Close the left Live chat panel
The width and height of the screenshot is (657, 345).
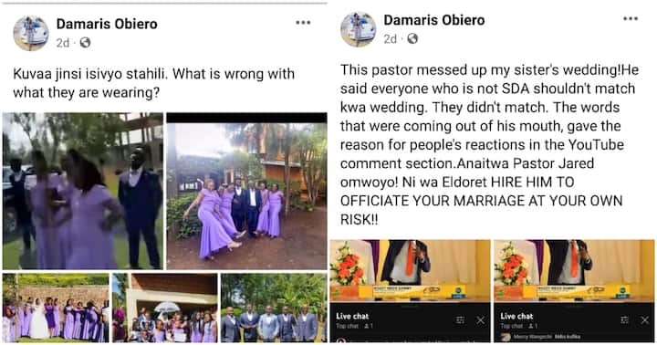tap(480, 320)
